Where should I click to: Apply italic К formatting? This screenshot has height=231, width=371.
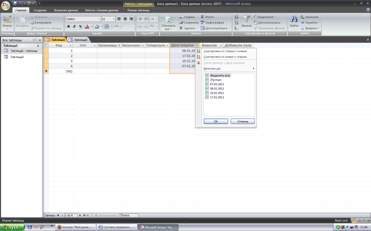pyautogui.click(x=74, y=26)
